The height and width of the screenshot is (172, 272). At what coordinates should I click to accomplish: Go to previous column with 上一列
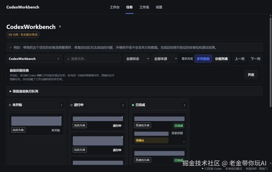240,59
